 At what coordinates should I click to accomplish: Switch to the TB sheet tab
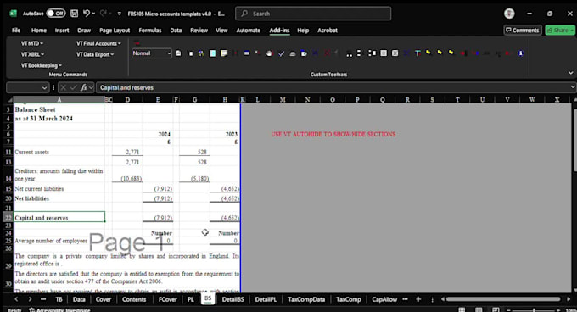59,299
